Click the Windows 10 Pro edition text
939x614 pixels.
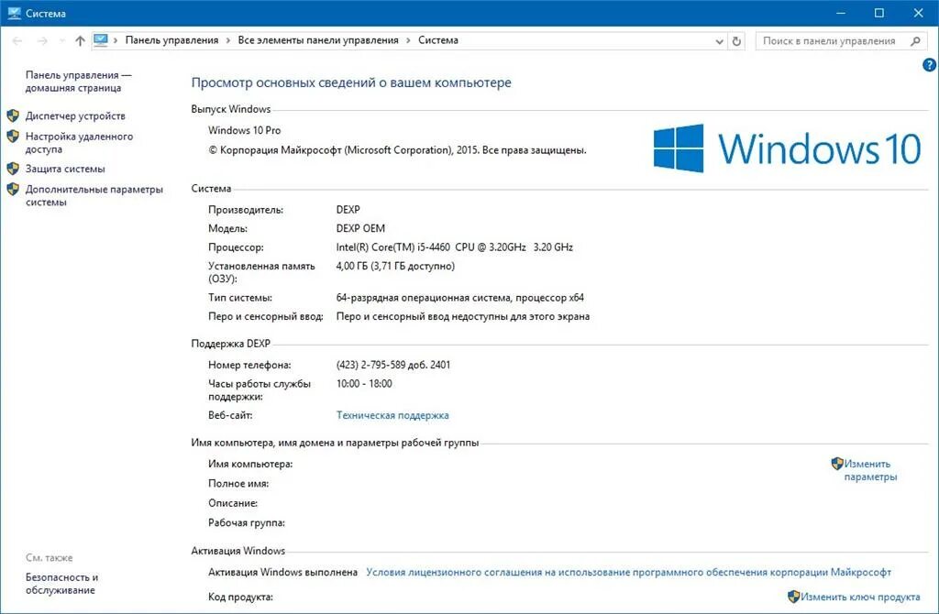tap(244, 130)
